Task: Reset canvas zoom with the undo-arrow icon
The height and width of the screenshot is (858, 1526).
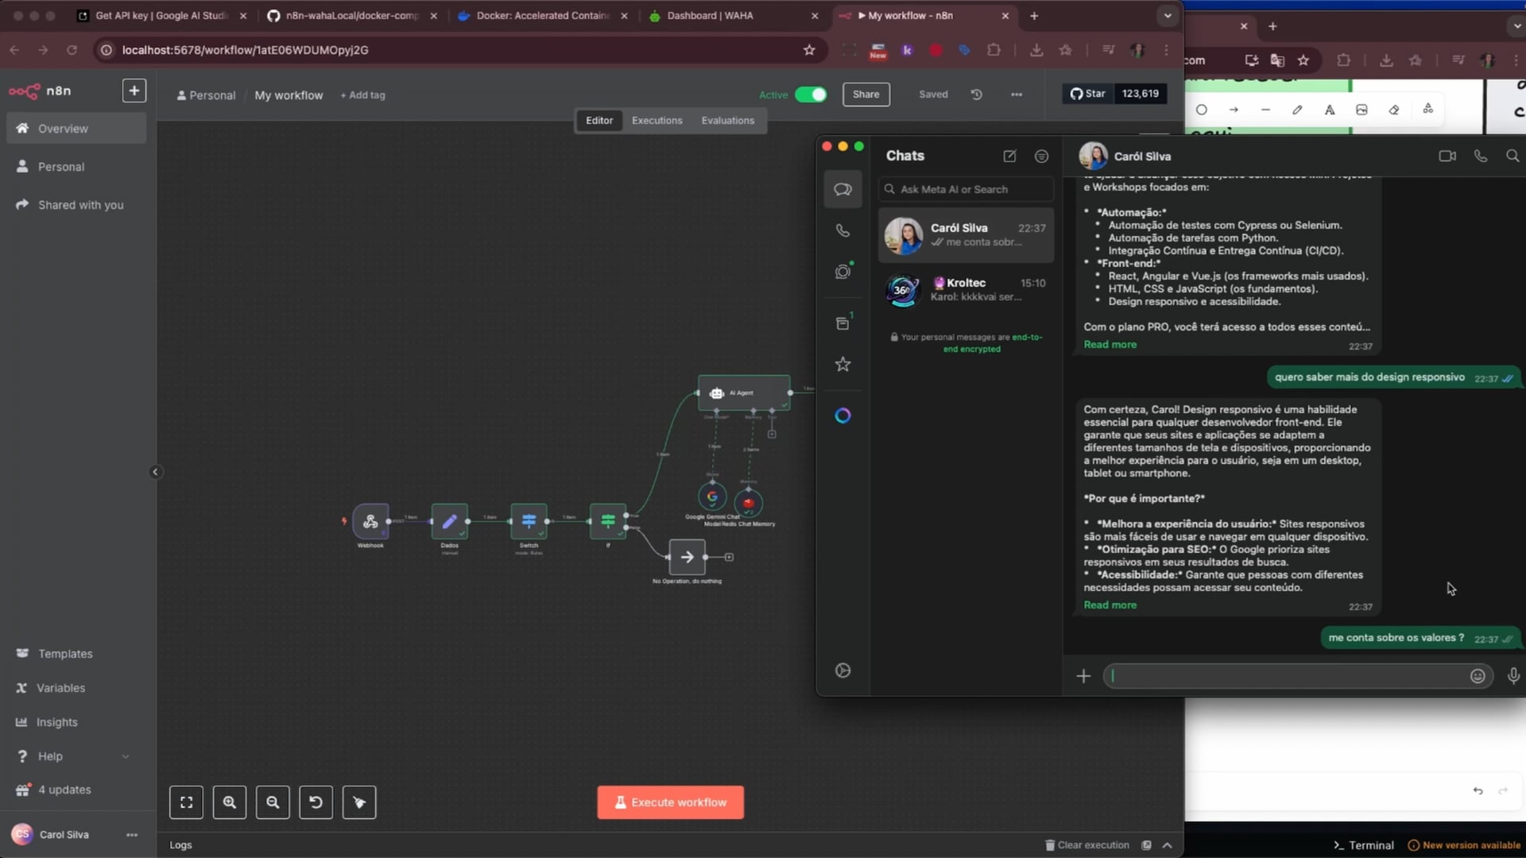Action: [316, 802]
